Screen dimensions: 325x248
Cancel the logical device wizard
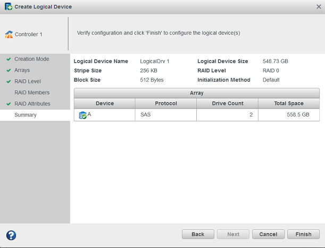click(268, 234)
